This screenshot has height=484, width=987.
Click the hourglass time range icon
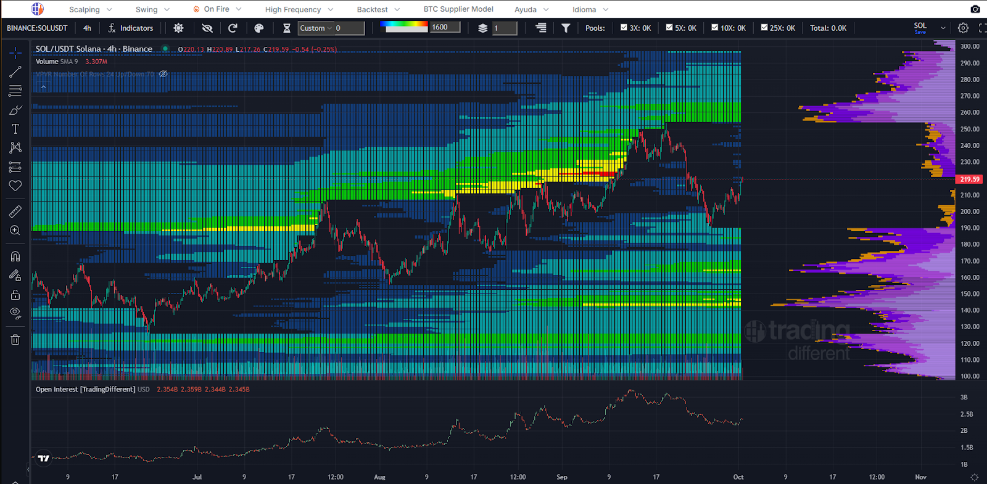click(287, 28)
